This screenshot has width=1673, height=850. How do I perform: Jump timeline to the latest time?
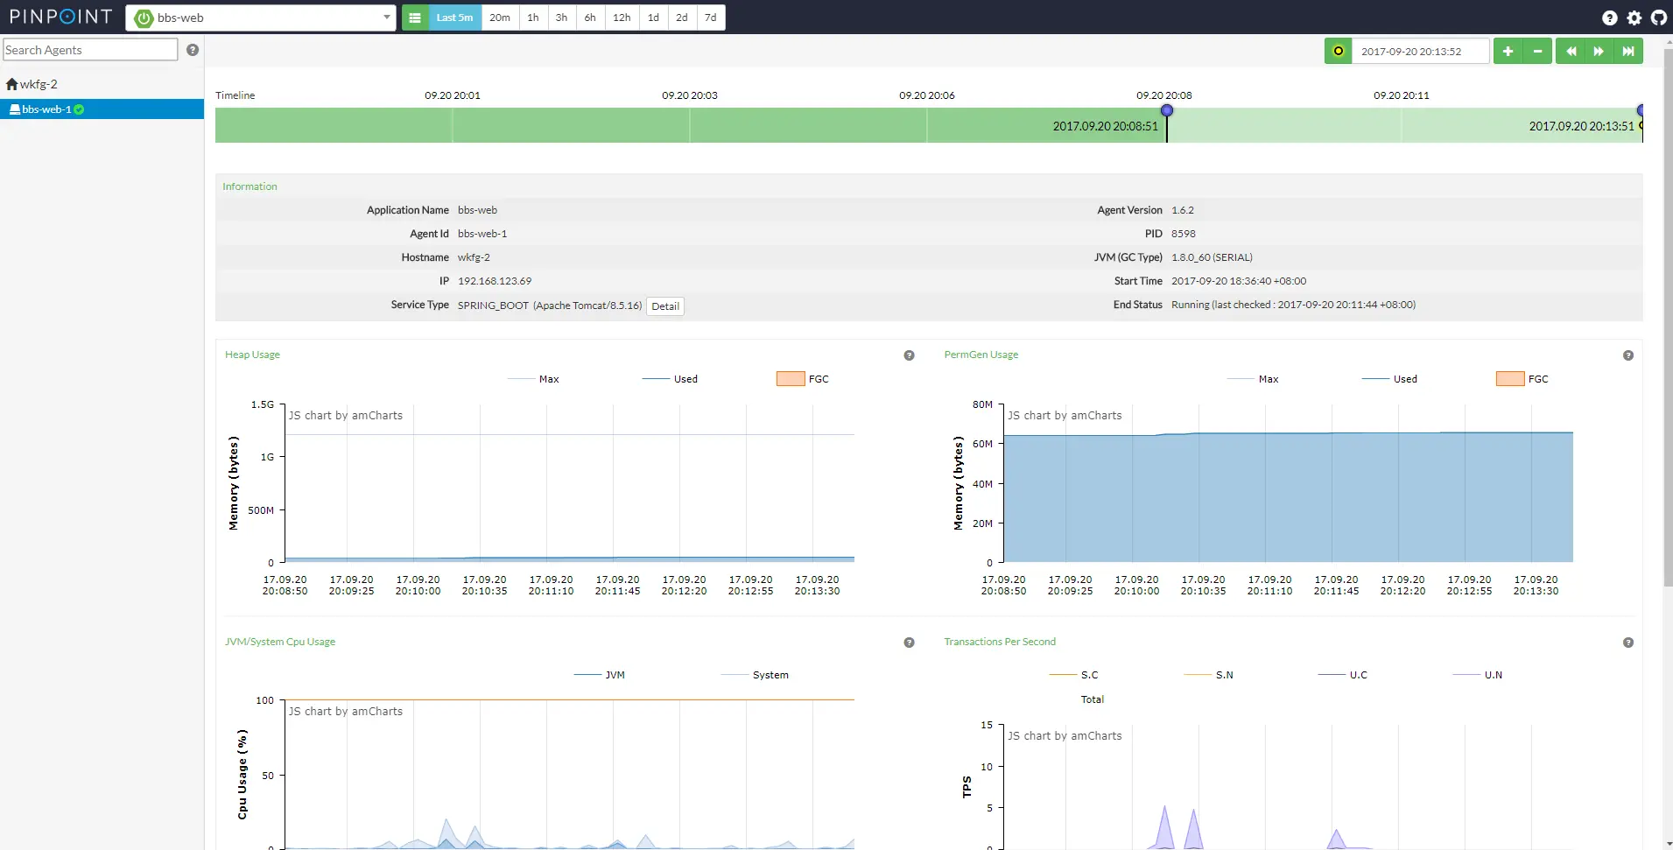coord(1628,51)
